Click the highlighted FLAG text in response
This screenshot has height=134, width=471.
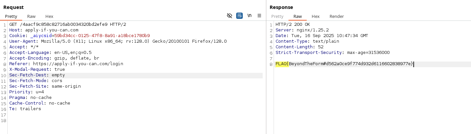[x=281, y=64]
